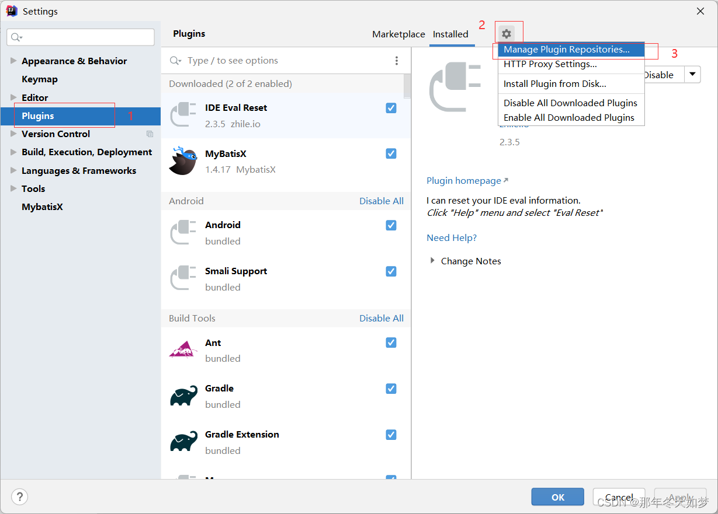Select the MyBatisX bird plugin icon
Image resolution: width=718 pixels, height=514 pixels.
[183, 161]
